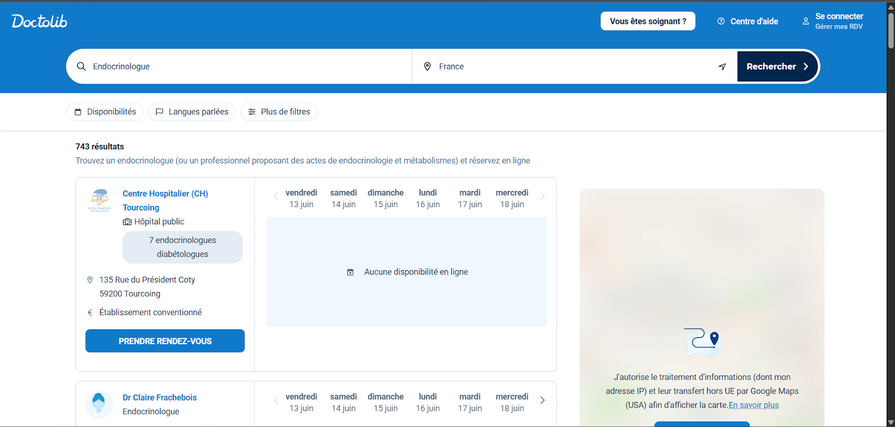
Task: Click the user profile icon
Action: point(805,21)
